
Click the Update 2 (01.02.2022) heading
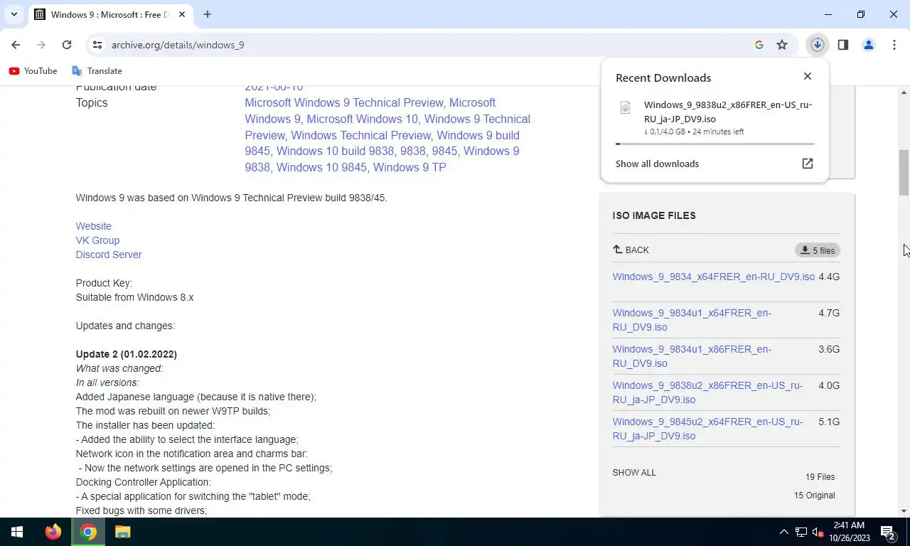tap(127, 354)
